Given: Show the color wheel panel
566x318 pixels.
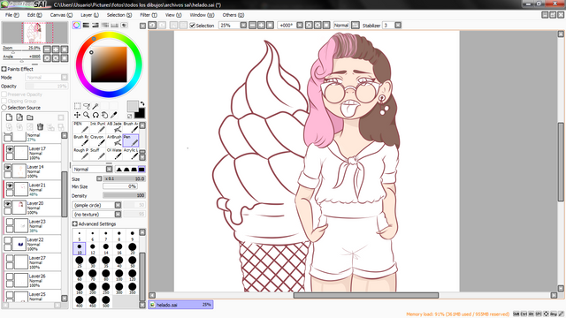Looking at the screenshot, I should point(76,26).
